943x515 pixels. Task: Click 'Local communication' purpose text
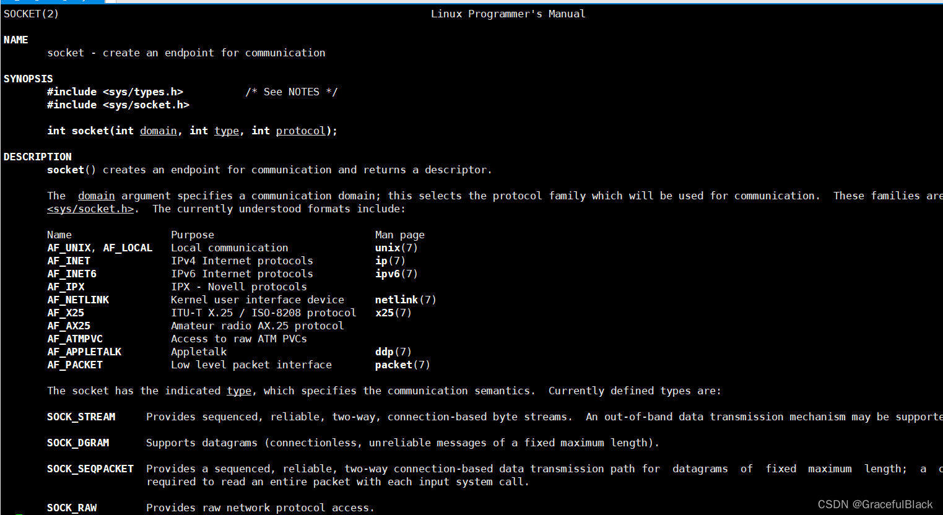[x=230, y=248]
